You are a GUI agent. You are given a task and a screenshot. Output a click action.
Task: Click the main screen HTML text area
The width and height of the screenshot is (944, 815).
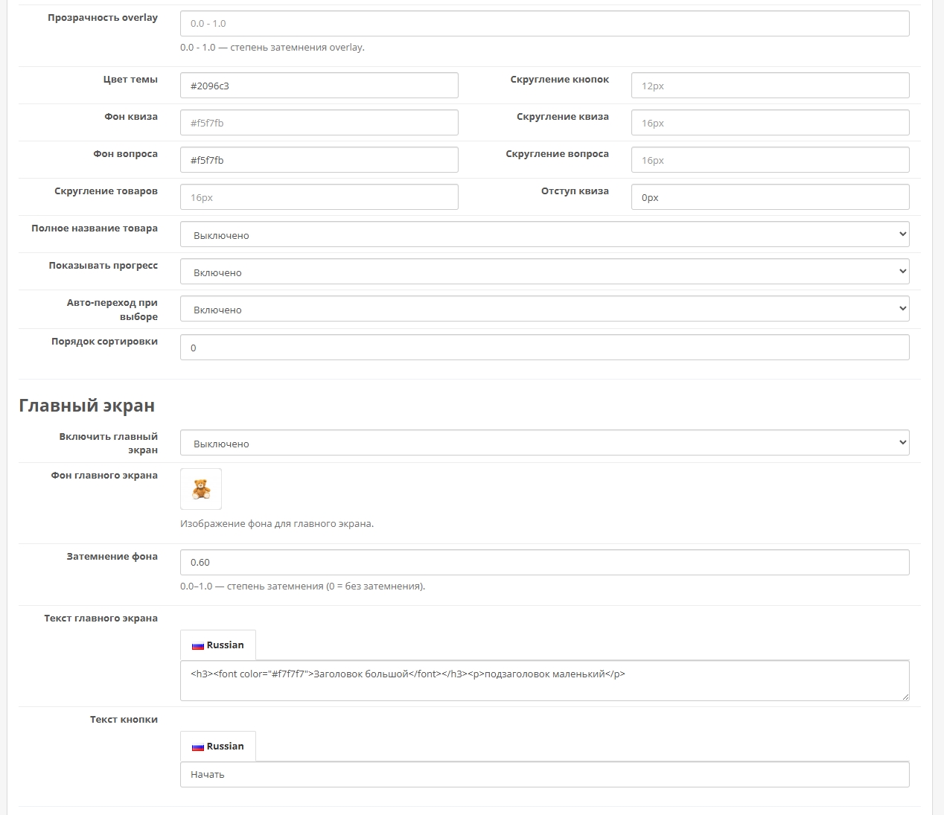544,680
